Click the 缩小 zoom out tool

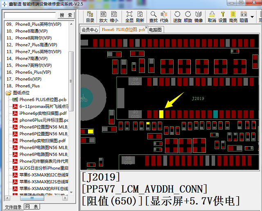click(x=114, y=17)
